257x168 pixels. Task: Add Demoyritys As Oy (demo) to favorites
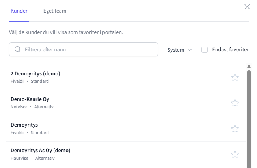(x=235, y=154)
